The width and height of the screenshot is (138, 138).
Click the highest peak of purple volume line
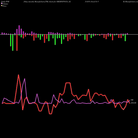(x=25, y=79)
